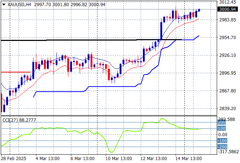
Task: Select the CCI -100 level label
Action: click(223, 141)
